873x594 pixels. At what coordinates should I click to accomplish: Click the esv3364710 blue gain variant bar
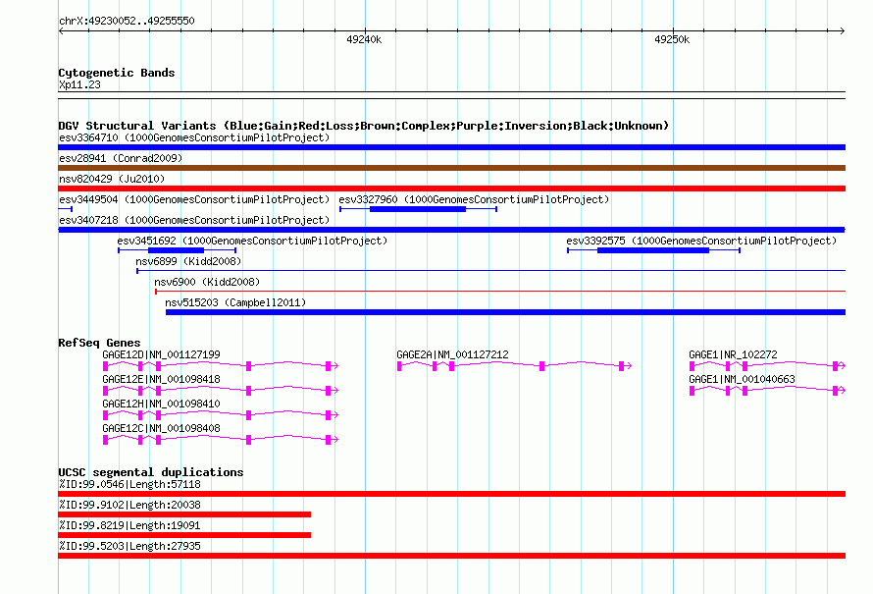[x=451, y=147]
